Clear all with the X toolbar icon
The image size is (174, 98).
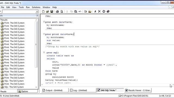100,11
